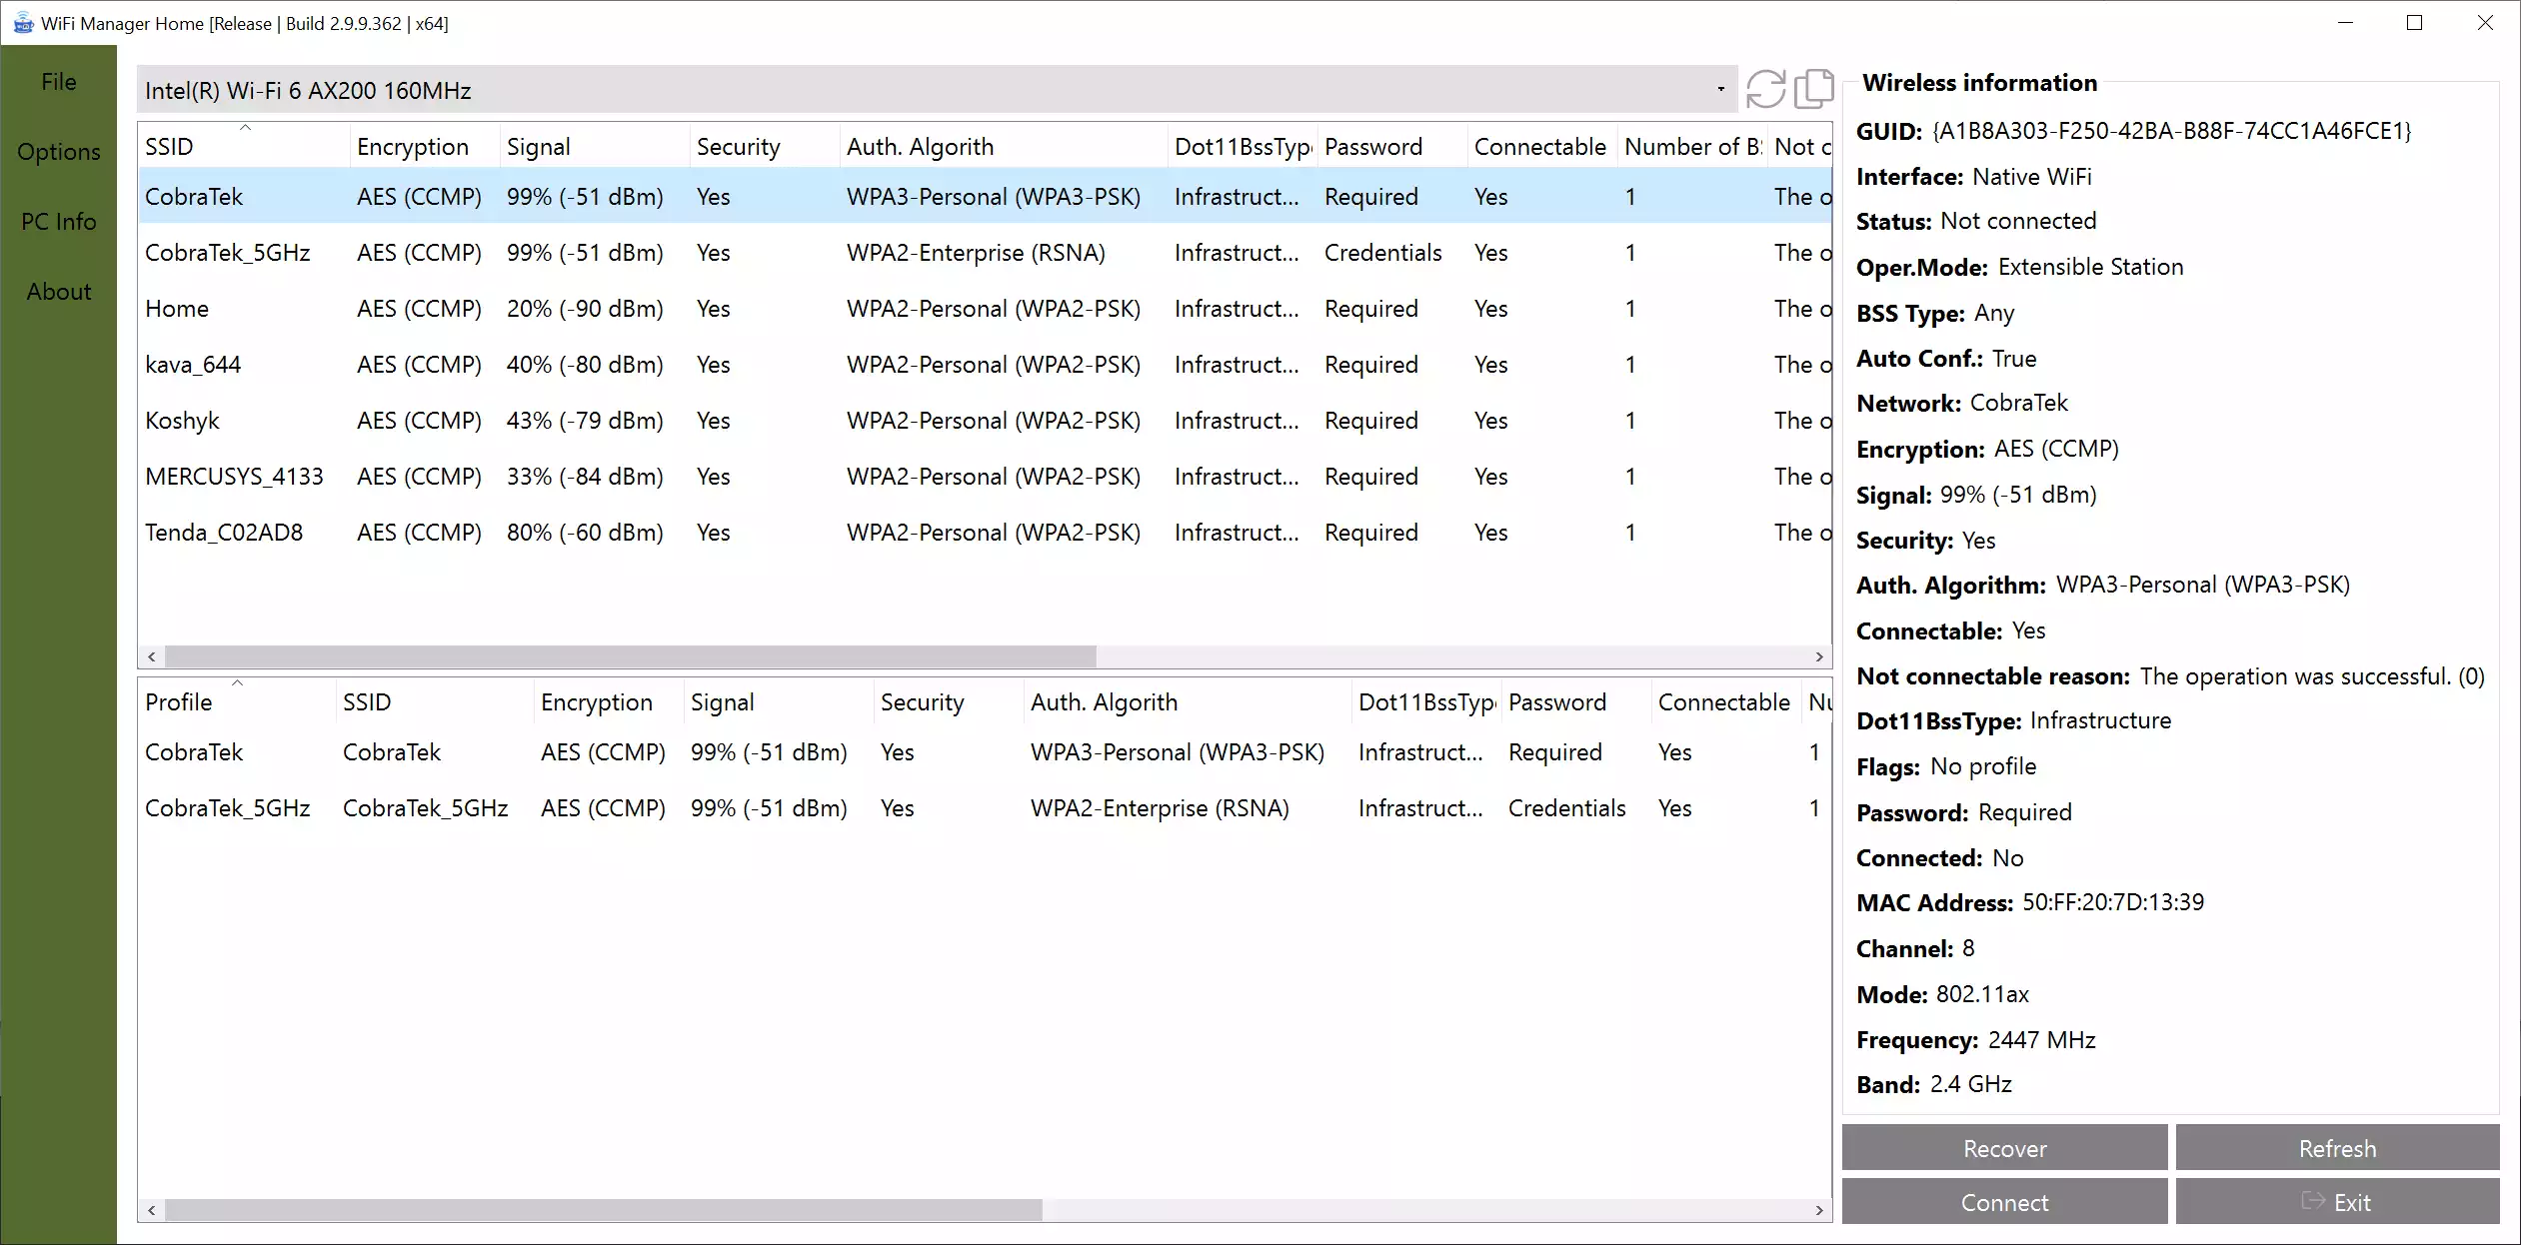Image resolution: width=2521 pixels, height=1245 pixels.
Task: Click WPA2-Enterprise (RSNA) in networks list
Action: 976,253
